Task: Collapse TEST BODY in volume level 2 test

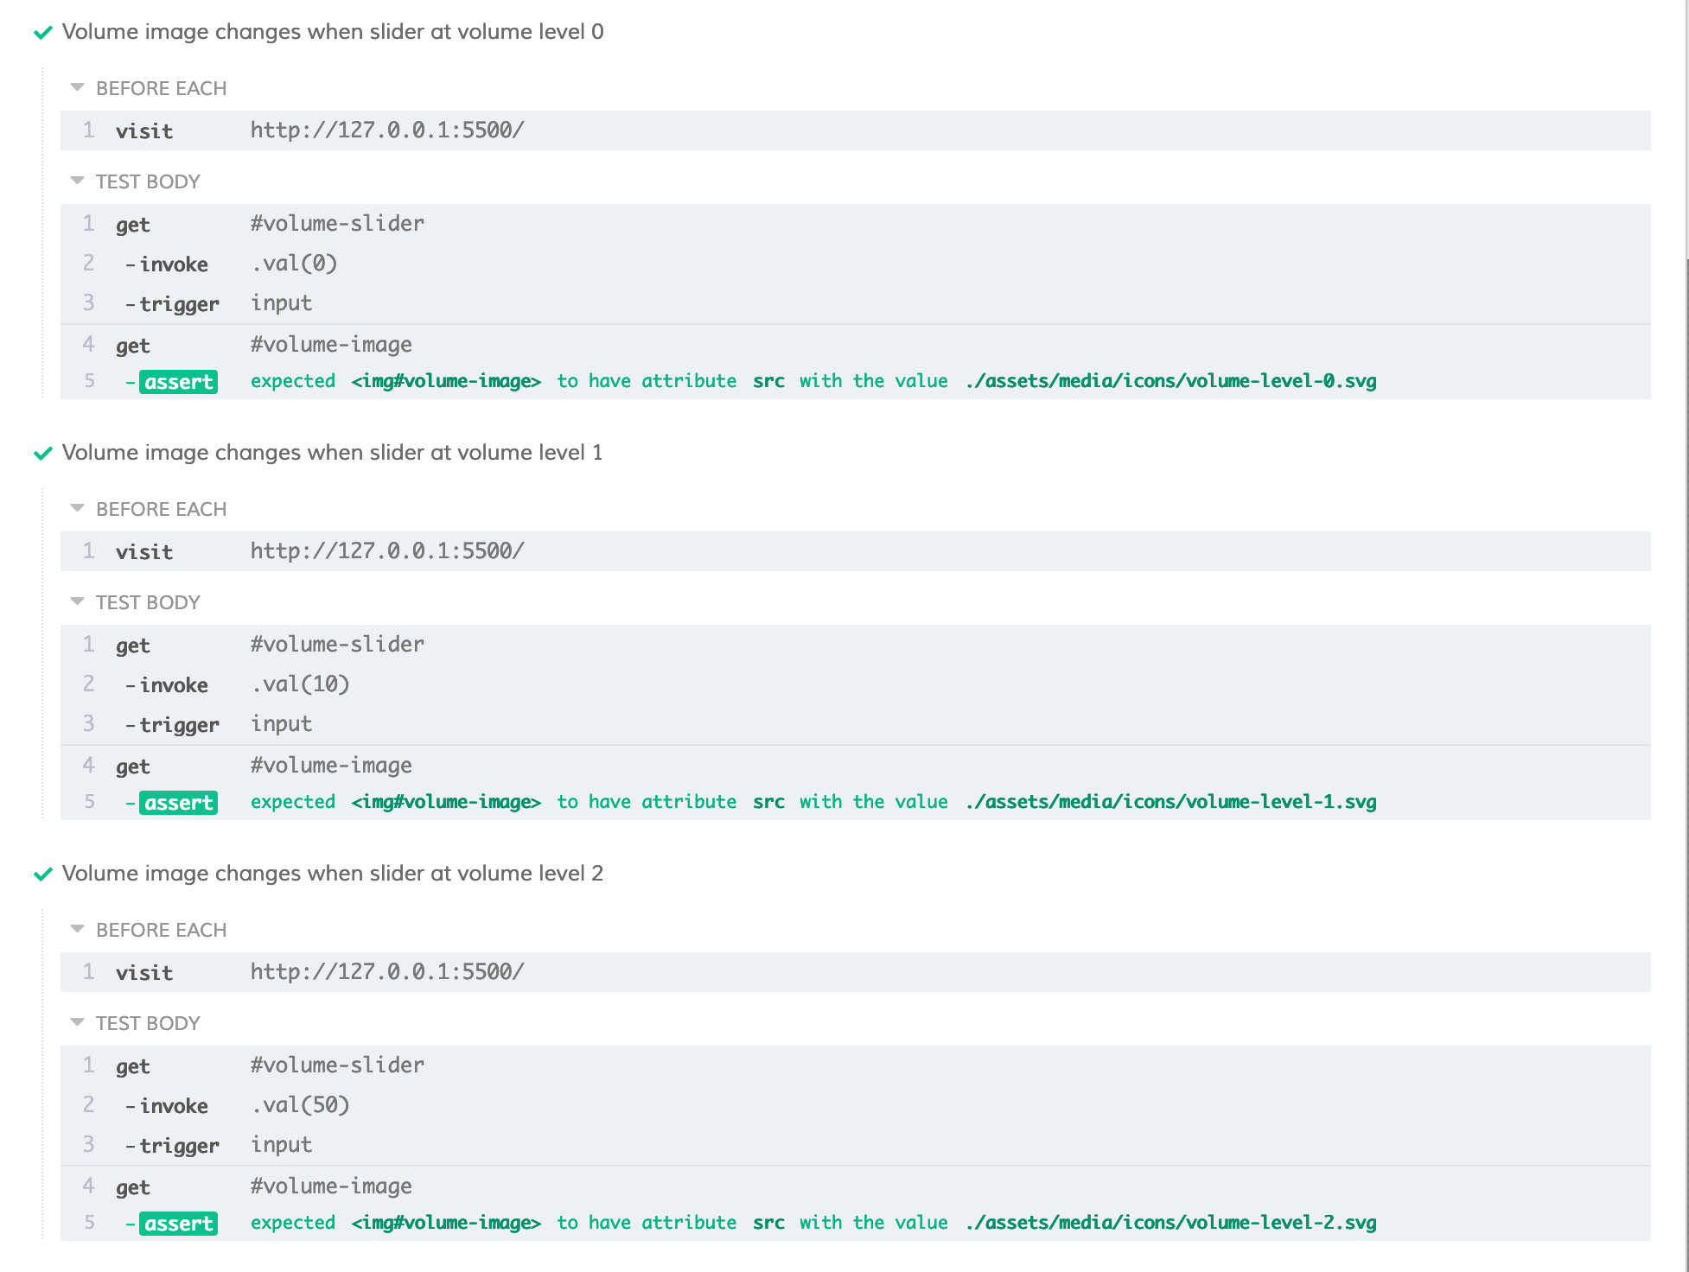Action: coord(77,1022)
